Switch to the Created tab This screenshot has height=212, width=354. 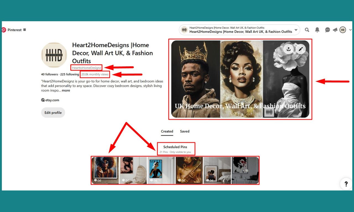tap(167, 131)
